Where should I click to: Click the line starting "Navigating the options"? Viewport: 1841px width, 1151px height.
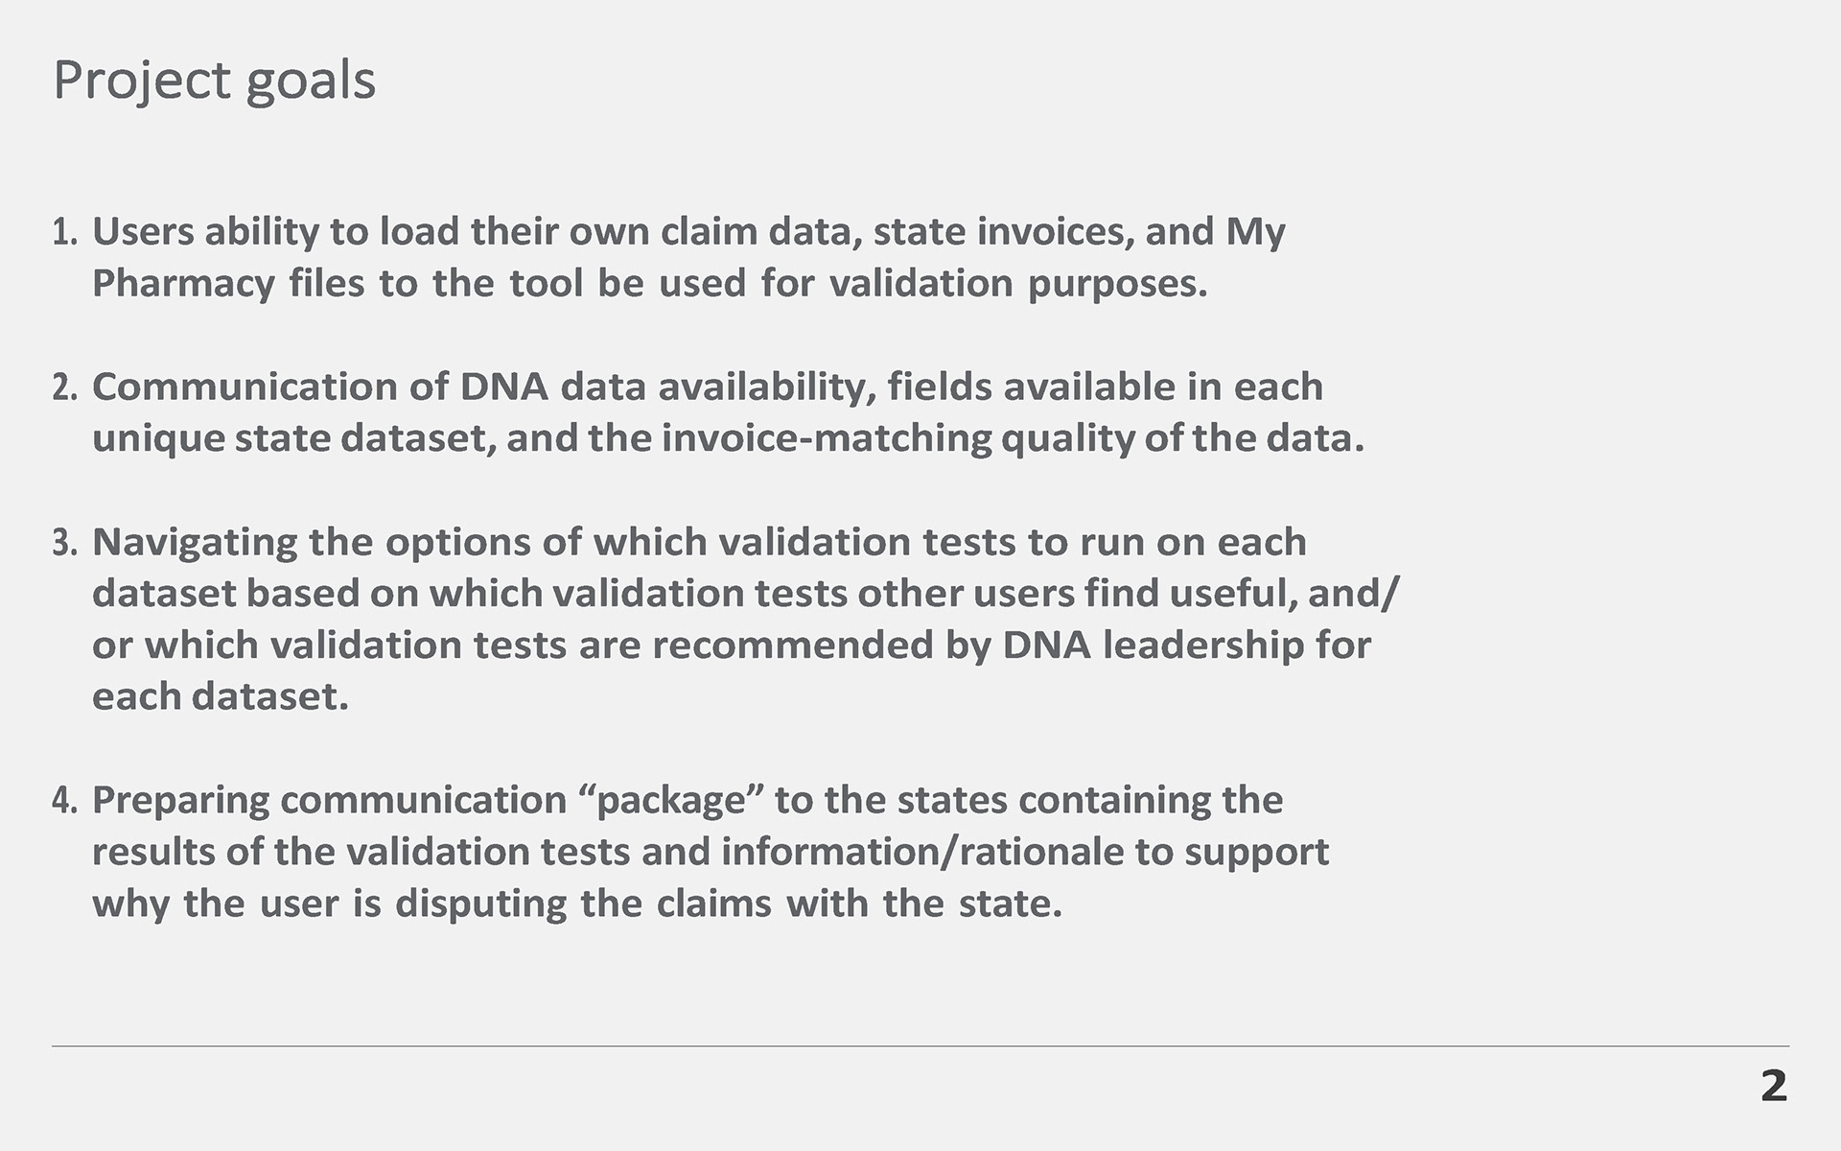[x=699, y=543]
